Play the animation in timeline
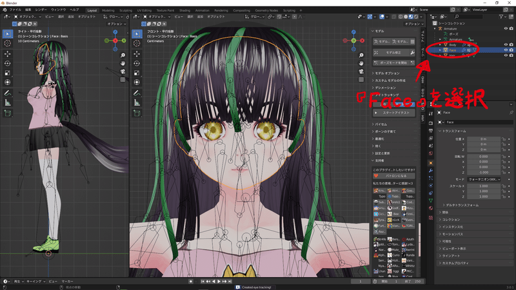 point(219,282)
